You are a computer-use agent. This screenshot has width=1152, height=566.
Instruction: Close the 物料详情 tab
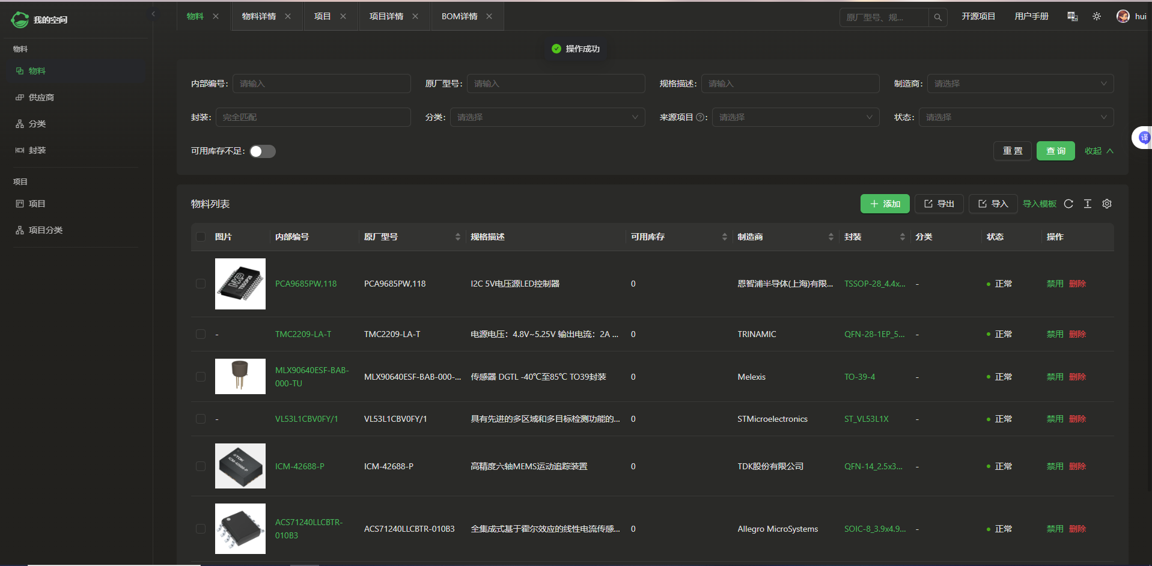coord(288,16)
